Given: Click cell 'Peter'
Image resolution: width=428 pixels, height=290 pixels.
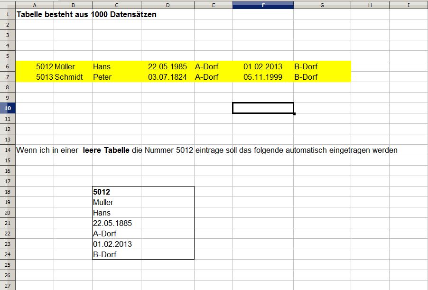Looking at the screenshot, I should pos(117,77).
